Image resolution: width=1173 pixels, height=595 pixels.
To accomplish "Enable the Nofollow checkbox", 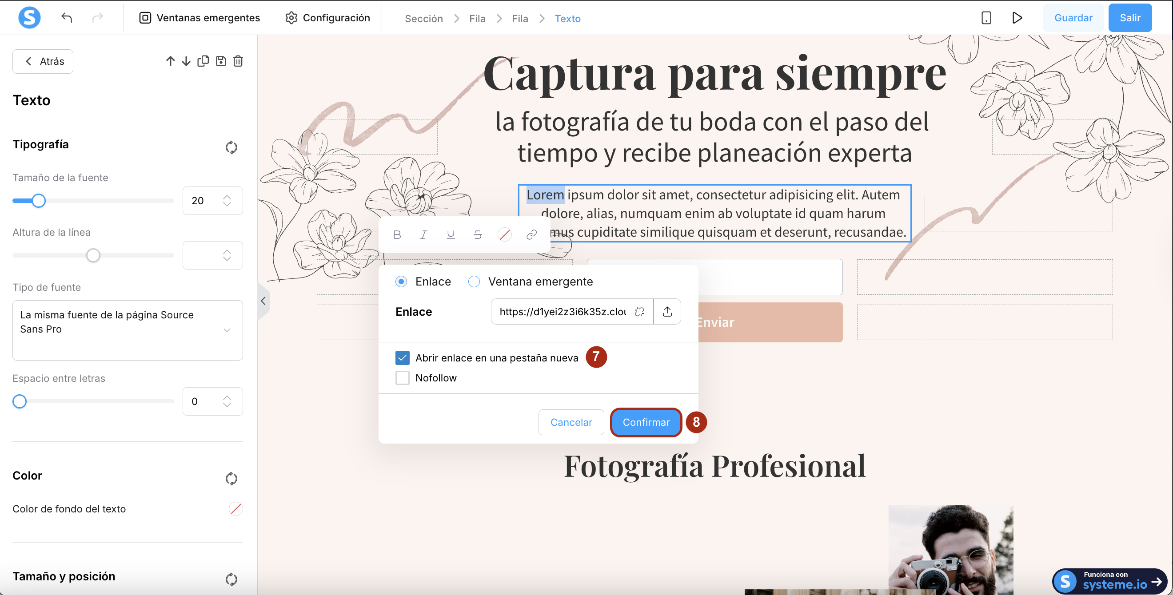I will pyautogui.click(x=403, y=378).
